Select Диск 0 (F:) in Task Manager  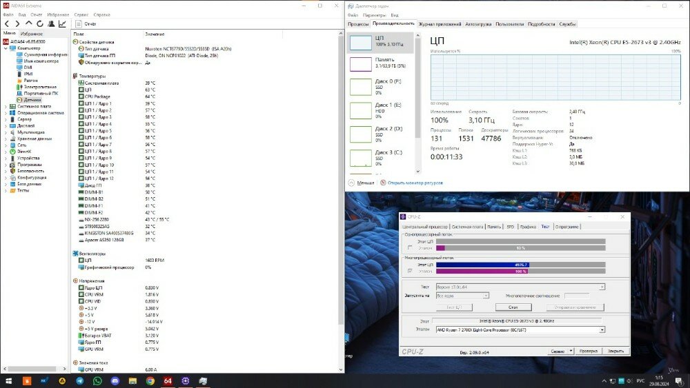click(x=381, y=87)
